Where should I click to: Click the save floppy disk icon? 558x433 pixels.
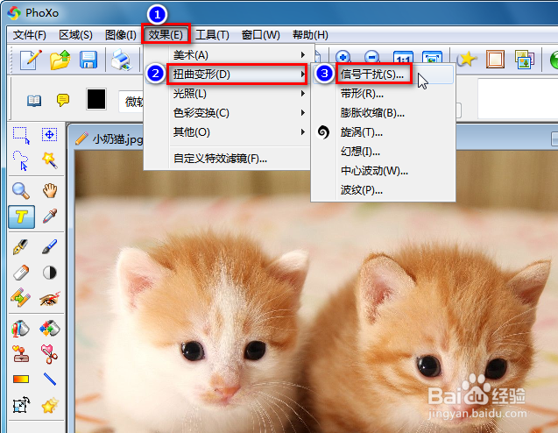click(88, 60)
